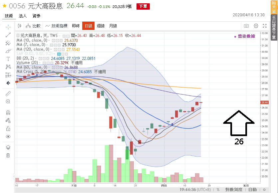Toggle the 自動 auto scale

(x=253, y=190)
